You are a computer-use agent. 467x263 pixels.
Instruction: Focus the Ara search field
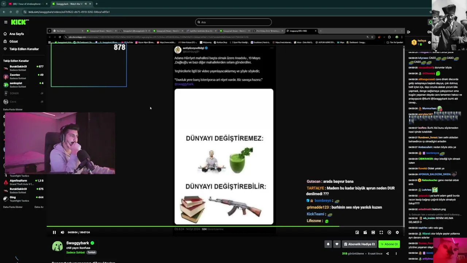tap(233, 22)
